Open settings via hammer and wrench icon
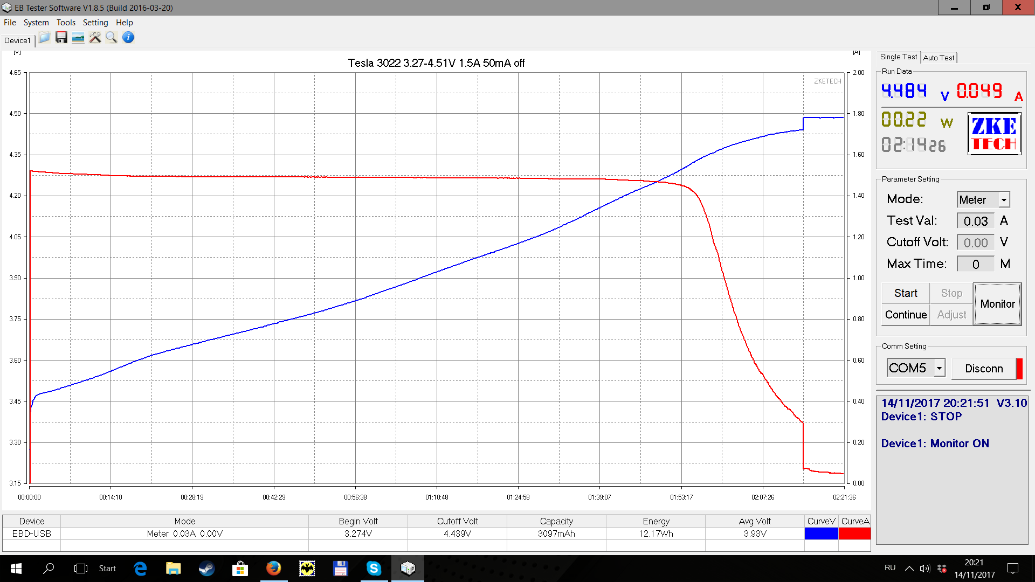Screen dimensions: 1035x582 95,38
